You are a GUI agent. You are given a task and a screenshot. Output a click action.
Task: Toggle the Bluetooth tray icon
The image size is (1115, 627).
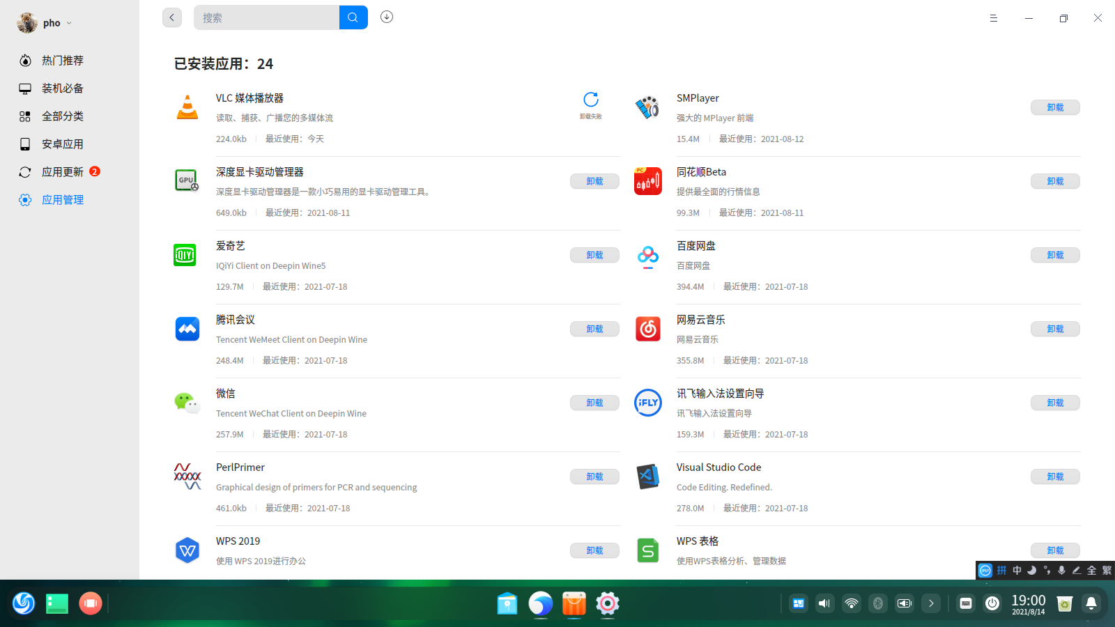click(x=878, y=603)
